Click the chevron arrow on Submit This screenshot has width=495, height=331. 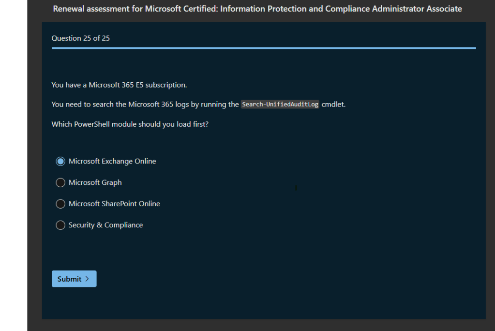pos(87,279)
